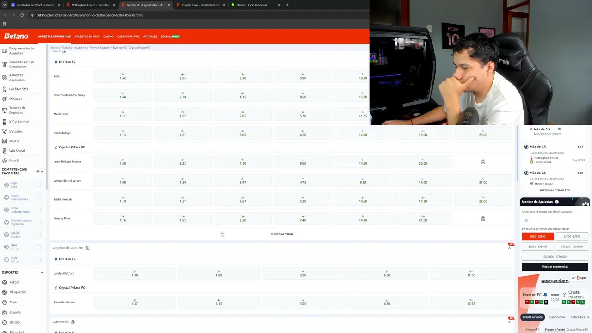This screenshot has width=592, height=333.
Task: Switch to the Clasificación statistics tab
Action: (x=557, y=317)
